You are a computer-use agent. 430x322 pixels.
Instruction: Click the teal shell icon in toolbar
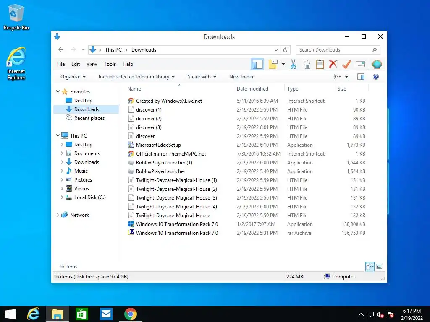pyautogui.click(x=377, y=64)
